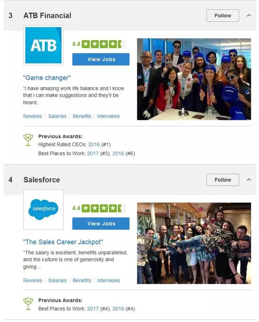Collapse the Salesforce entry chevron

[x=249, y=180]
